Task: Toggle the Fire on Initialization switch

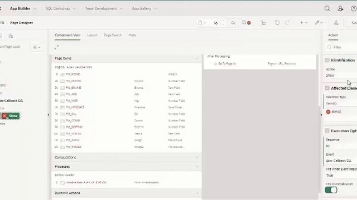Action: point(331,190)
